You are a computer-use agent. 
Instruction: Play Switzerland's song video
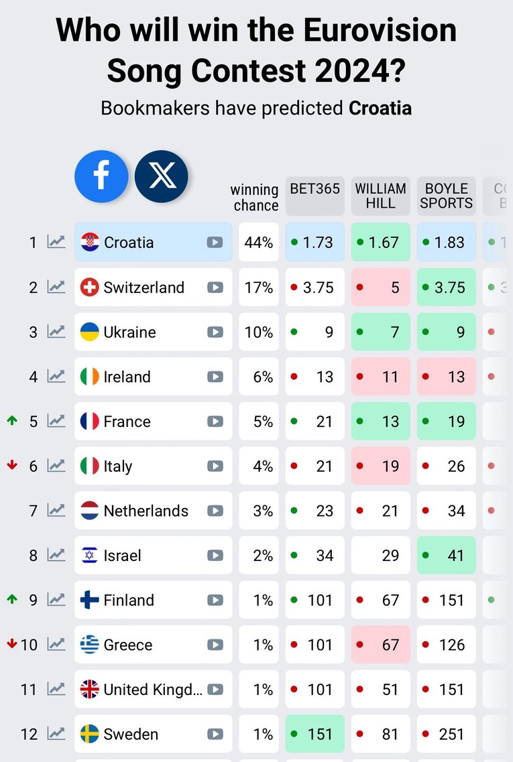215,288
